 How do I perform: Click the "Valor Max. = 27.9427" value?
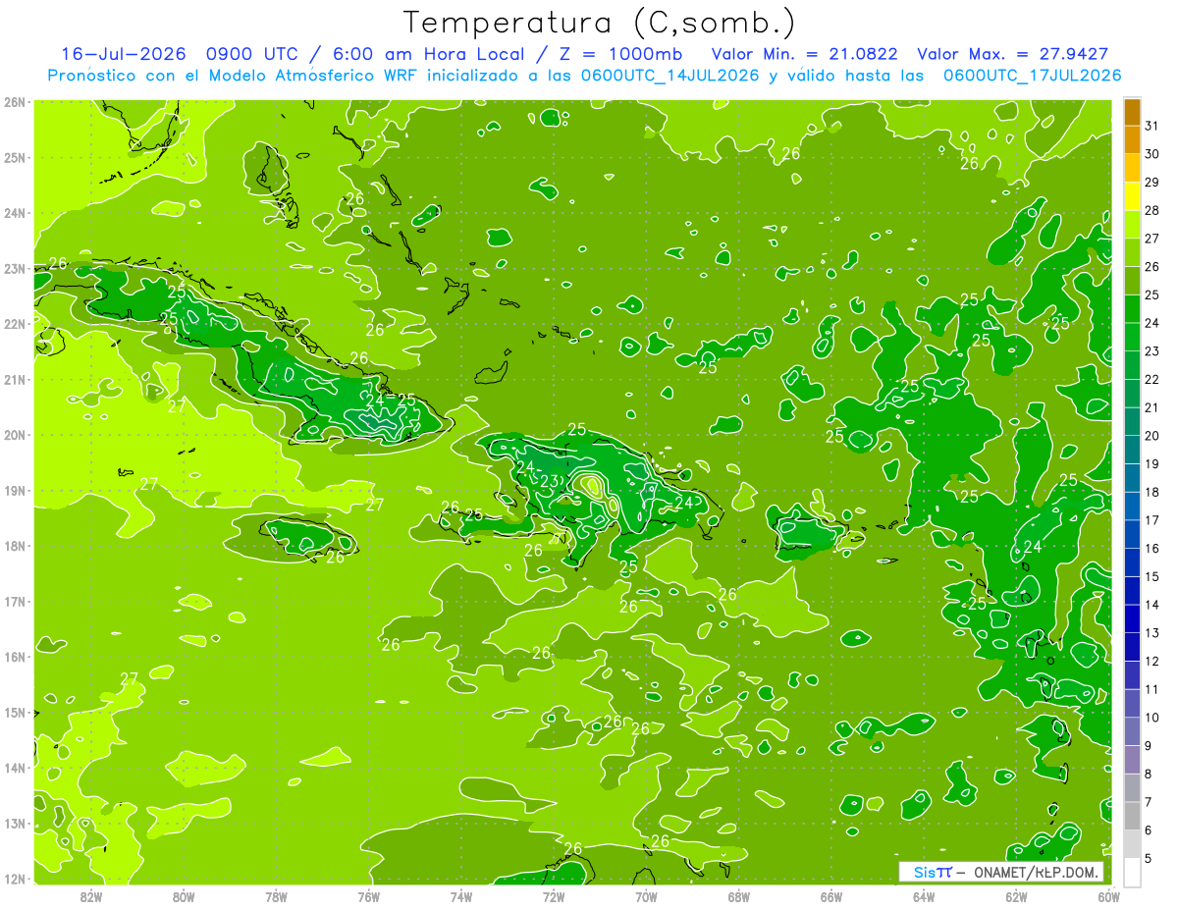pos(1013,54)
